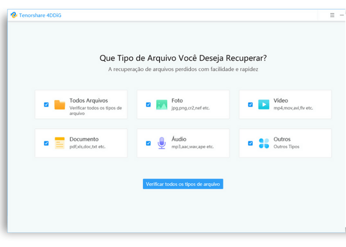Click the orange folder icon for Todos Arquivos
This screenshot has width=346, height=247.
point(60,105)
